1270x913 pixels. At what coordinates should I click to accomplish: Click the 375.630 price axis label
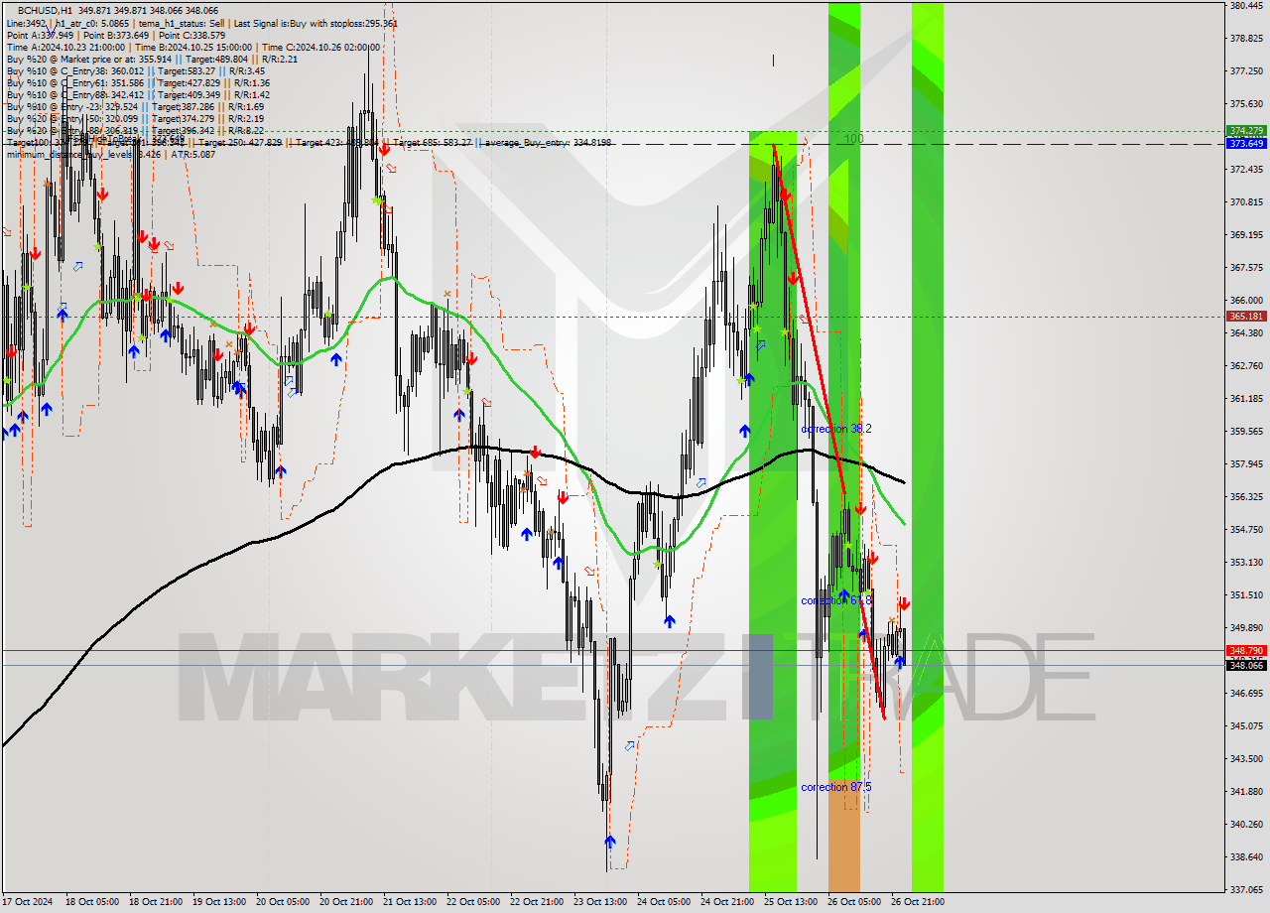point(1246,104)
